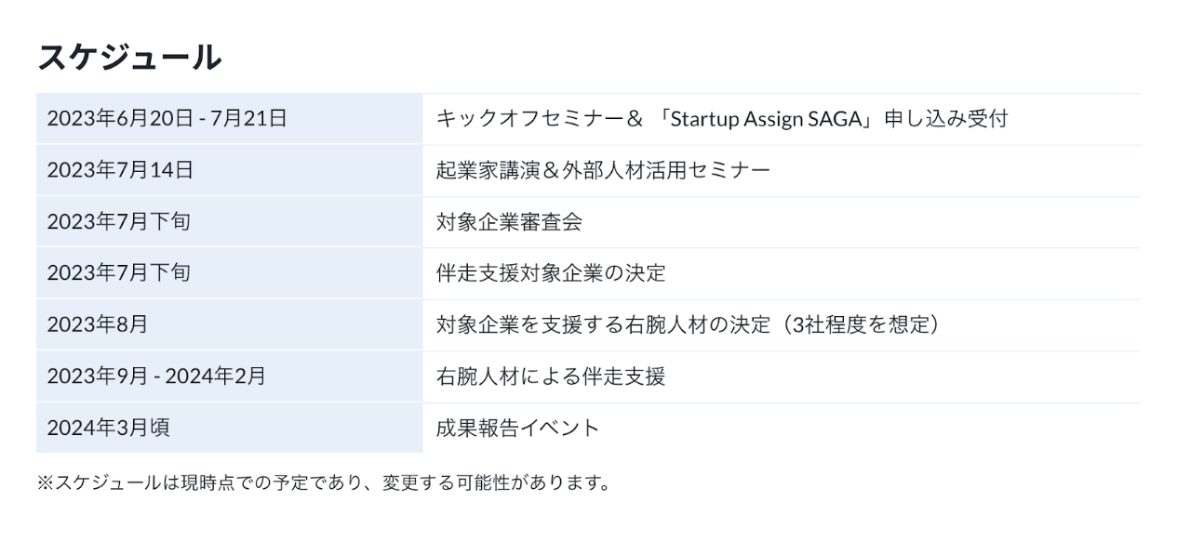The height and width of the screenshot is (541, 1204).
Task: Select the 2023年8月 date cell
Action: [x=98, y=325]
